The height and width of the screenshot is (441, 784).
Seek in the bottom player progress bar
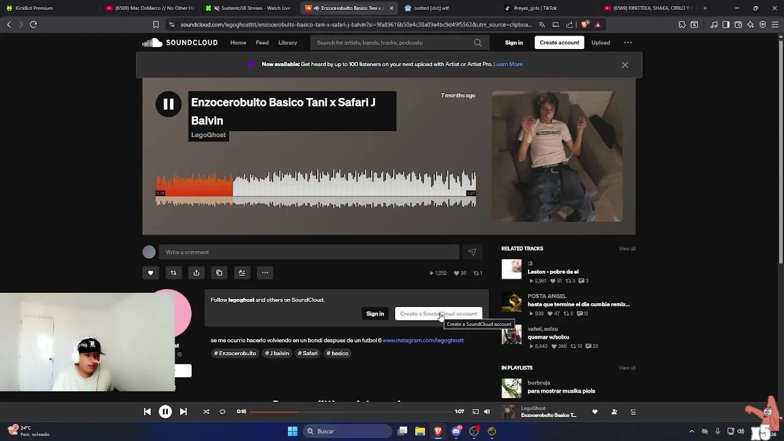350,412
